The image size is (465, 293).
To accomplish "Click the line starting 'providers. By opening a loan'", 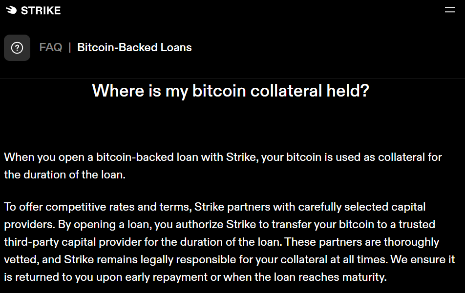I will (x=219, y=224).
